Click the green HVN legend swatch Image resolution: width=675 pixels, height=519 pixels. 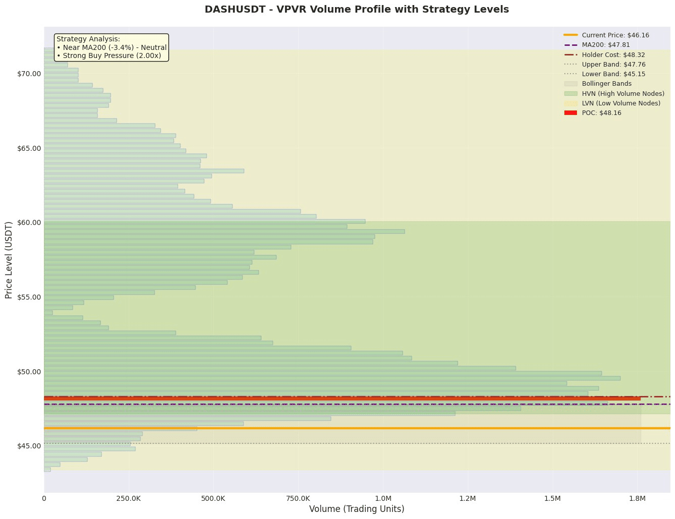coord(570,93)
